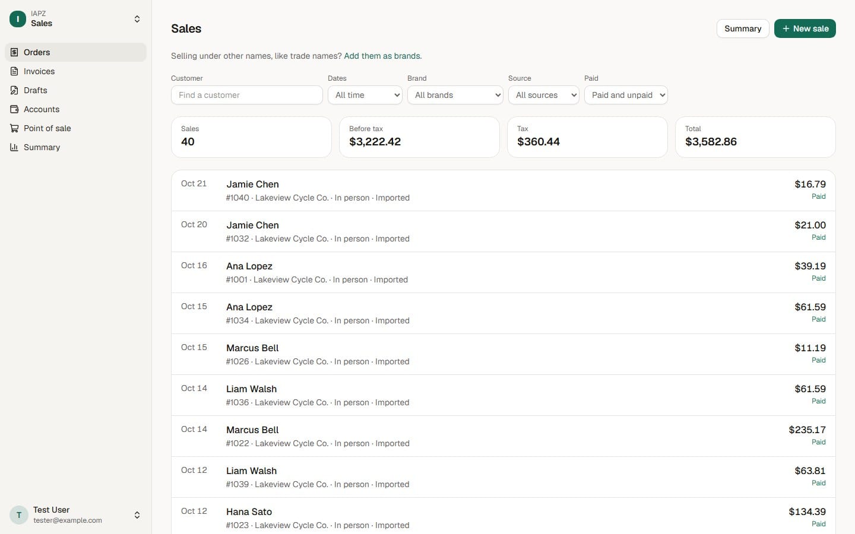The height and width of the screenshot is (534, 855).
Task: Open Drafts in the sidebar
Action: [75, 90]
